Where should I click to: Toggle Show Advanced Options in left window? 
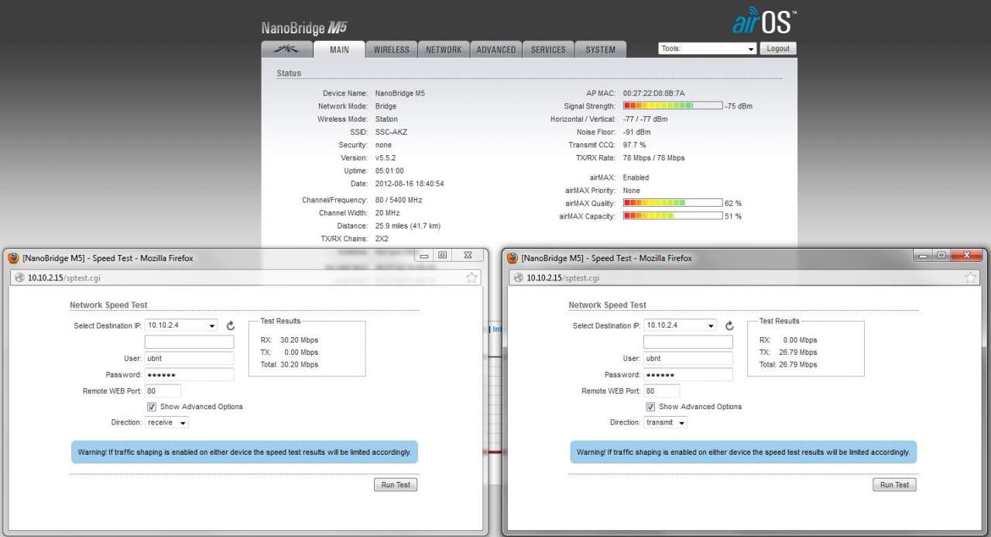point(151,407)
